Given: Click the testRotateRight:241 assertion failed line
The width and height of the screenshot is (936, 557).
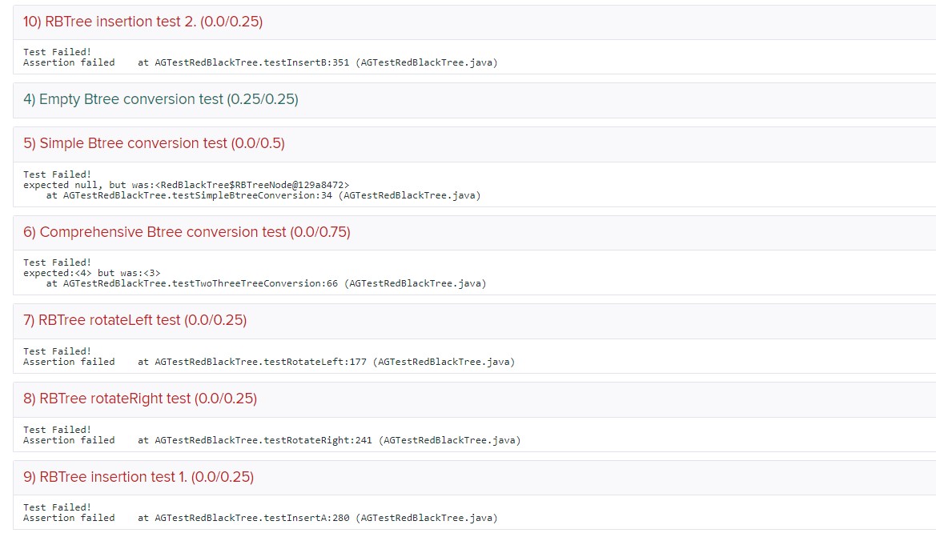Looking at the screenshot, I should pyautogui.click(x=271, y=440).
